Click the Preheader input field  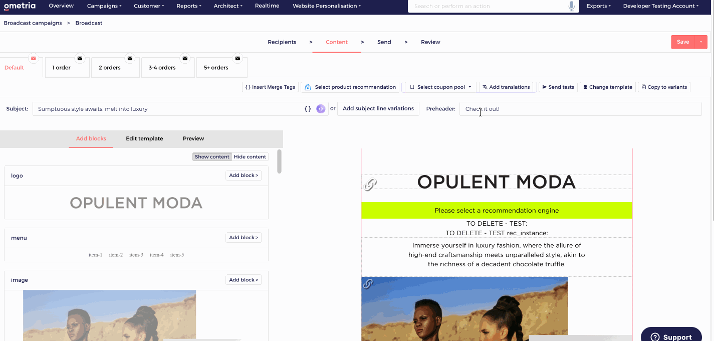[x=580, y=109]
